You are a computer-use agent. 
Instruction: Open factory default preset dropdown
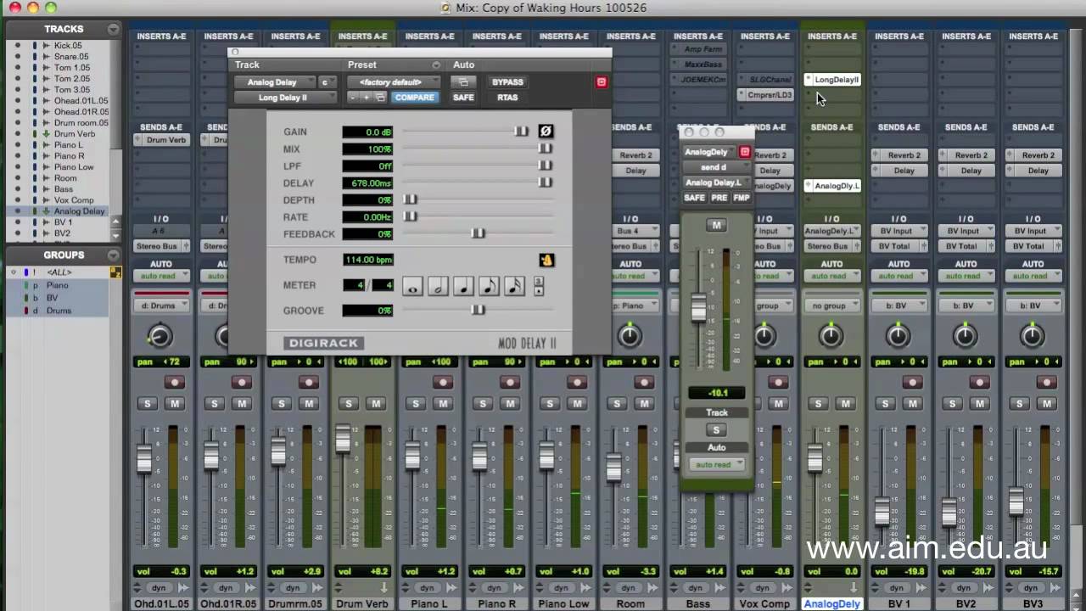(394, 82)
